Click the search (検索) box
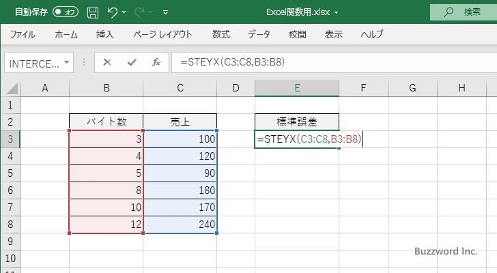 tap(464, 12)
